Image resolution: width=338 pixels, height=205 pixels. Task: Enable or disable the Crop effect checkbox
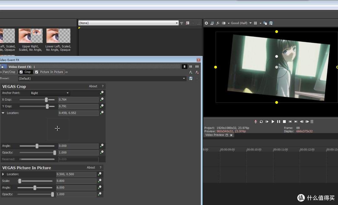(21, 72)
